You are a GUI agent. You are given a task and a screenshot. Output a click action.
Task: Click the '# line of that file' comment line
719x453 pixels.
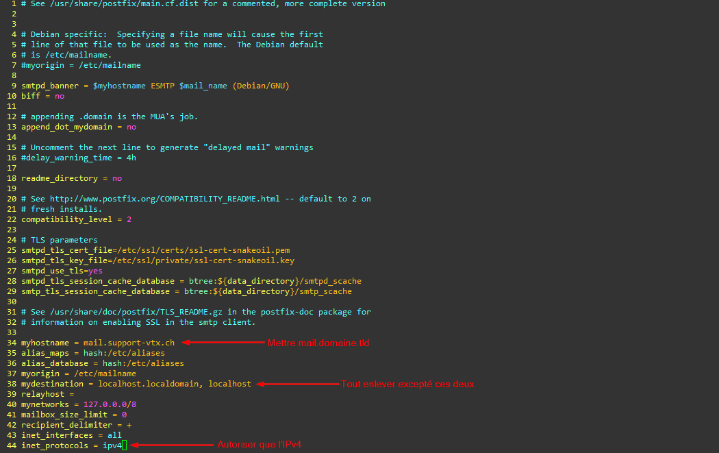pos(172,45)
